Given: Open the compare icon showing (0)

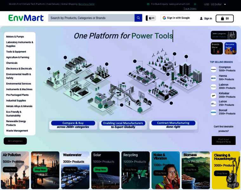Looking at the screenshot, I should [151, 18].
